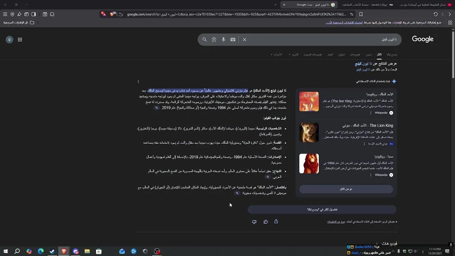Open Microsoft Edge from taskbar
This screenshot has height=256, width=455.
point(41,251)
